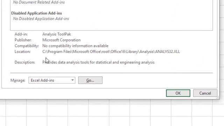Dismiss dialog with Cancel button
Image resolution: width=224 pixels, height=126 pixels.
205,93
